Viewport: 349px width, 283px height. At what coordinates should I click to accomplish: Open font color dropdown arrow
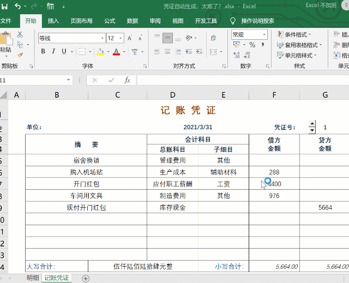tap(124, 52)
